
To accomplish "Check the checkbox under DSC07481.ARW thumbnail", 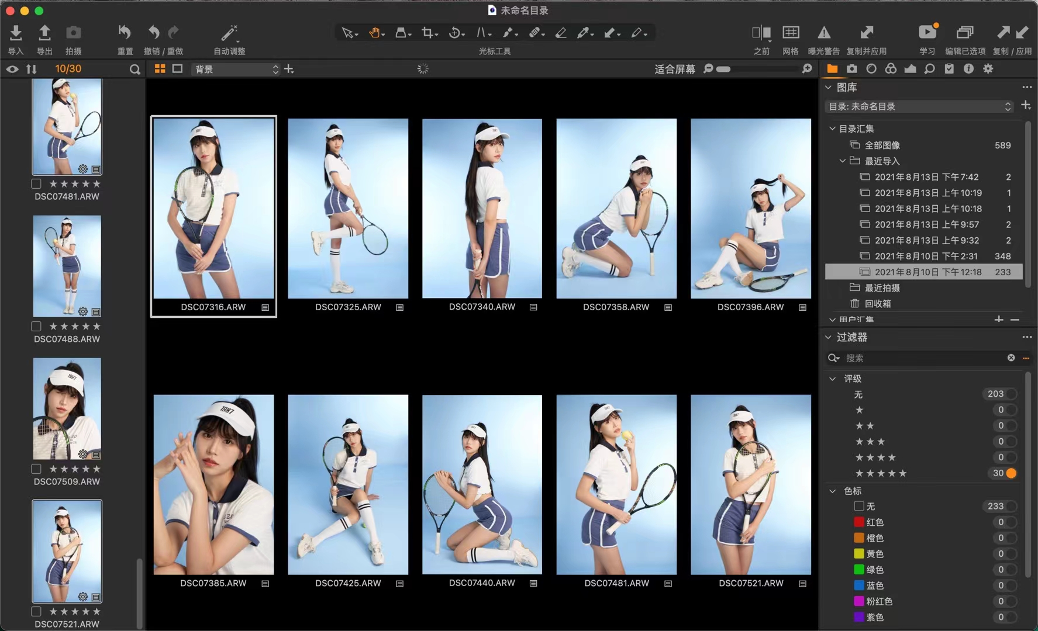I will coord(36,184).
